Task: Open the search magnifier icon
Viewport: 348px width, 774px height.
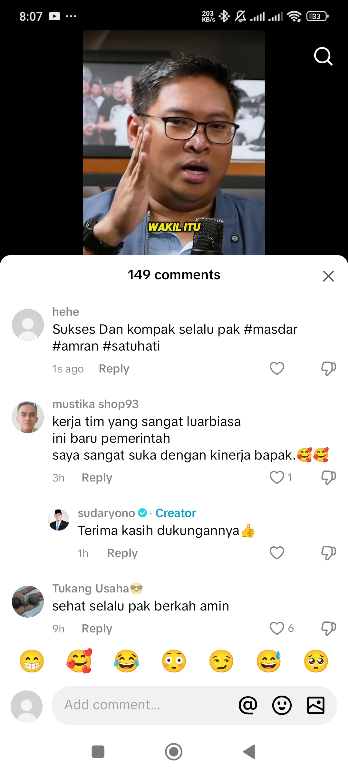Action: (323, 56)
